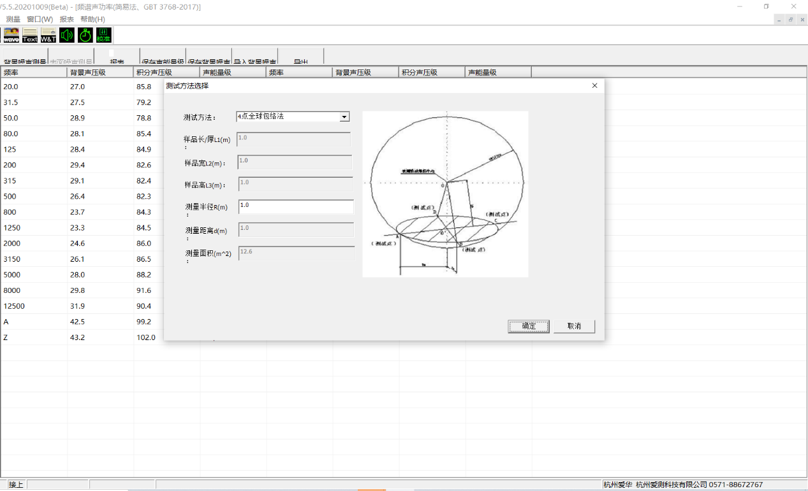808x491 pixels.
Task: Click the W&T view toolbar icon
Action: pos(48,35)
